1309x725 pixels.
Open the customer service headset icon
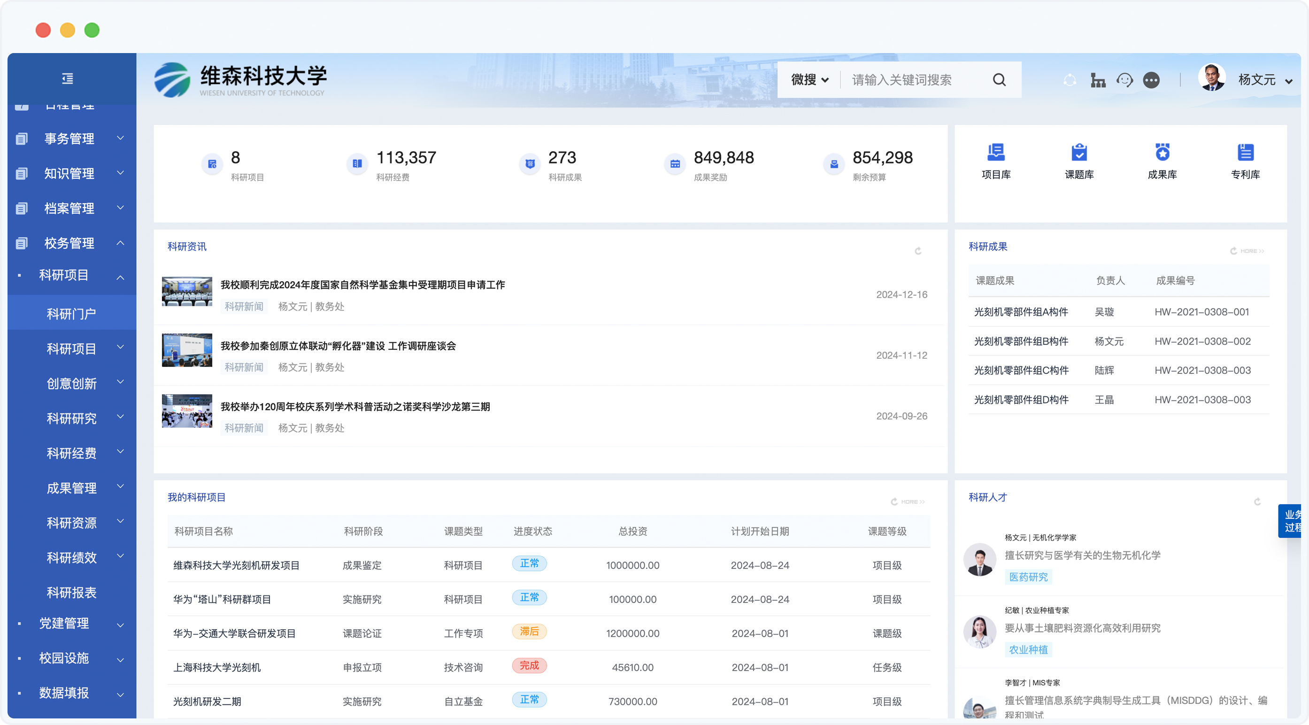[1124, 80]
